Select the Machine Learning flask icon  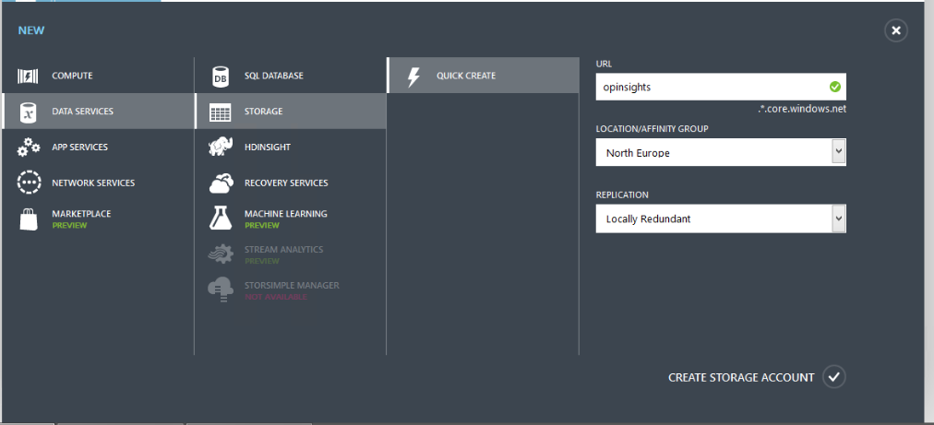click(x=221, y=218)
